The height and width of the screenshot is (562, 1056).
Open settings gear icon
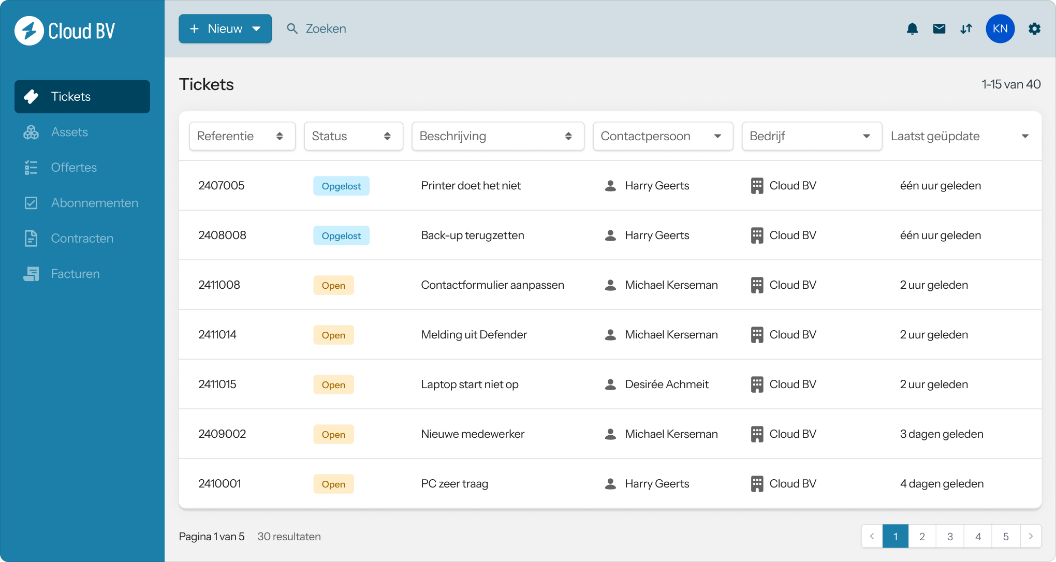click(1034, 29)
